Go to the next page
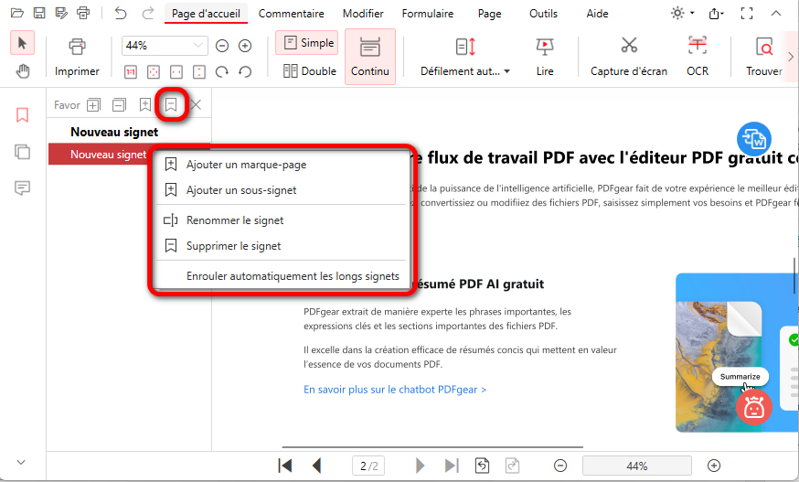Viewport: 799px width, 482px height. tap(420, 466)
